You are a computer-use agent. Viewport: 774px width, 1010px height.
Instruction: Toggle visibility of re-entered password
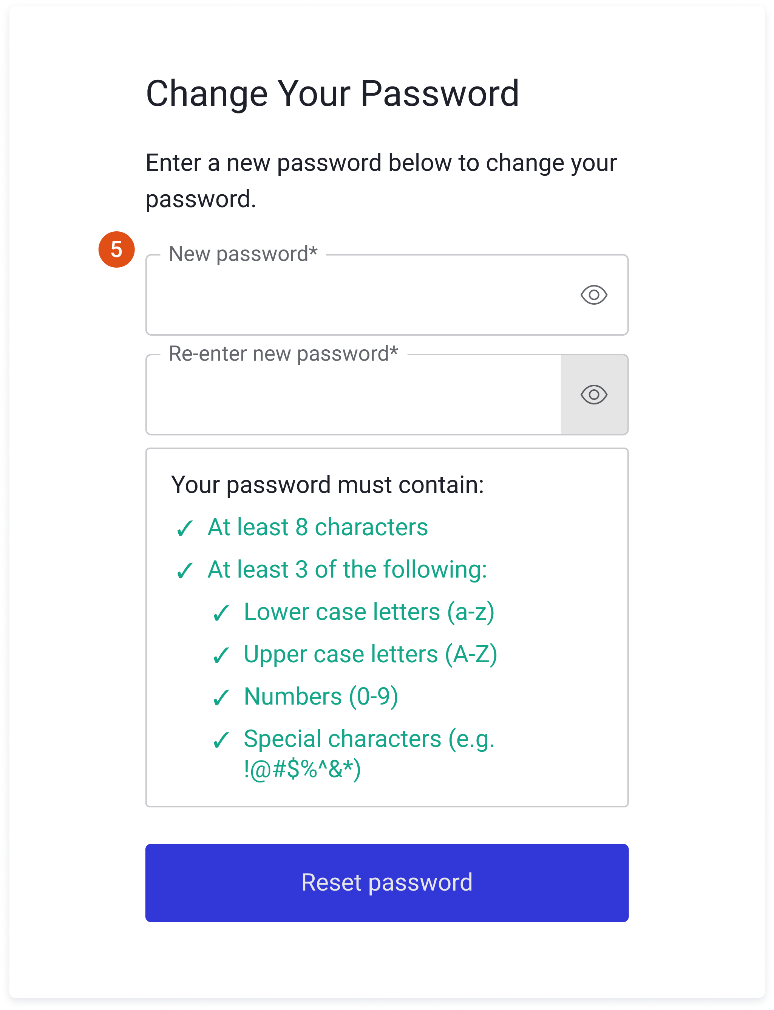point(594,395)
